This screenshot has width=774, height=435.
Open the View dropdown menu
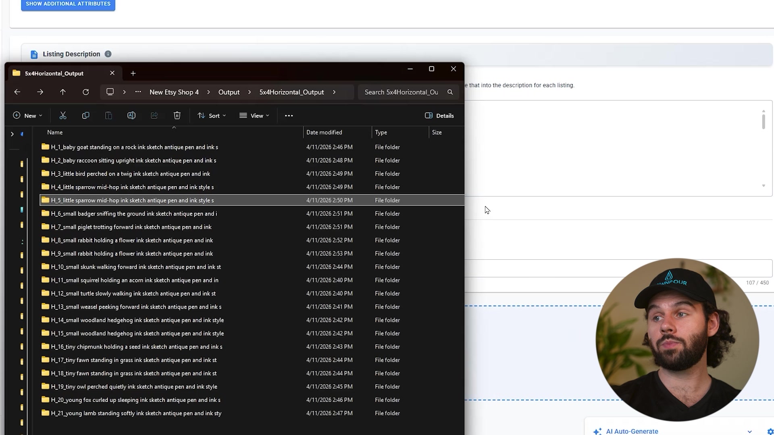254,116
